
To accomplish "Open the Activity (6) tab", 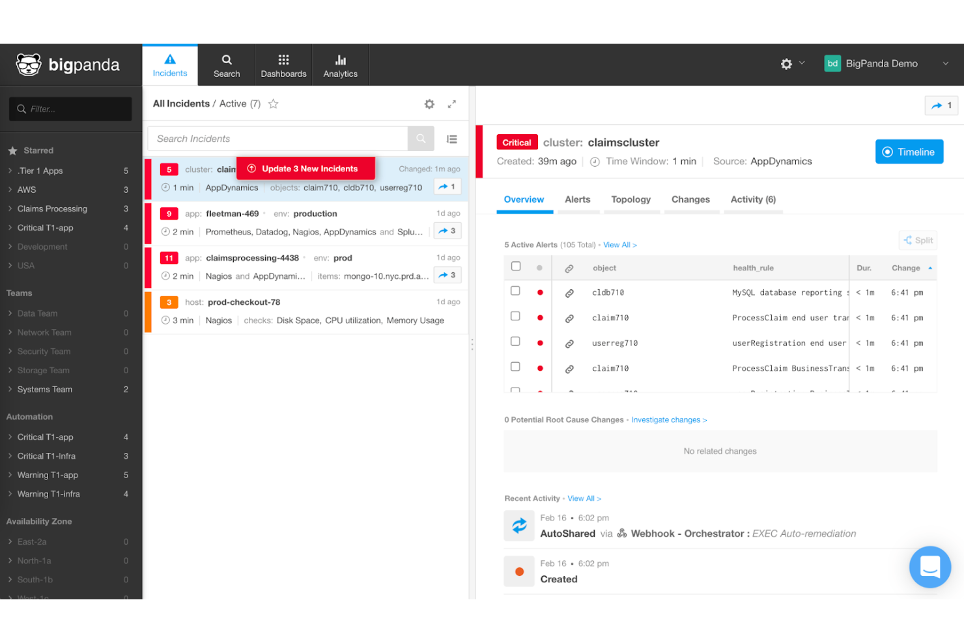I will point(752,199).
